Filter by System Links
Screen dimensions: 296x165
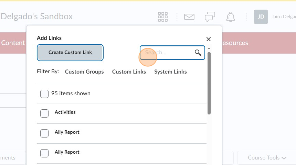pos(170,72)
